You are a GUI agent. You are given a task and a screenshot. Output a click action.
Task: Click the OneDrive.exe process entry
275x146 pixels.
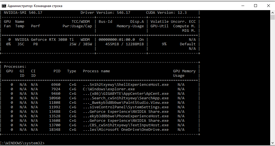coord(126,129)
